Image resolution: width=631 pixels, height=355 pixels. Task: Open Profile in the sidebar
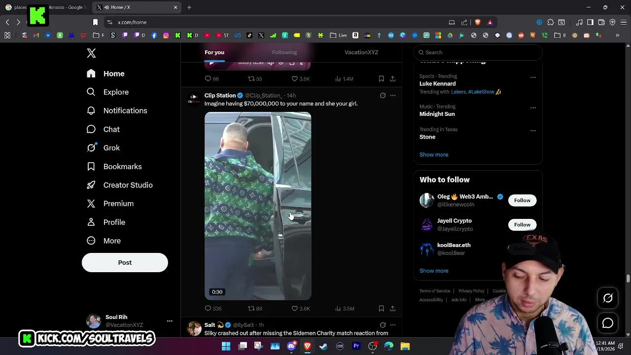[105, 222]
